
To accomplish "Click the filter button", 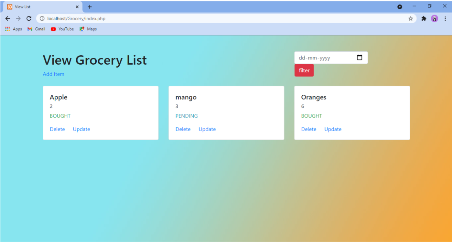I will click(x=304, y=70).
